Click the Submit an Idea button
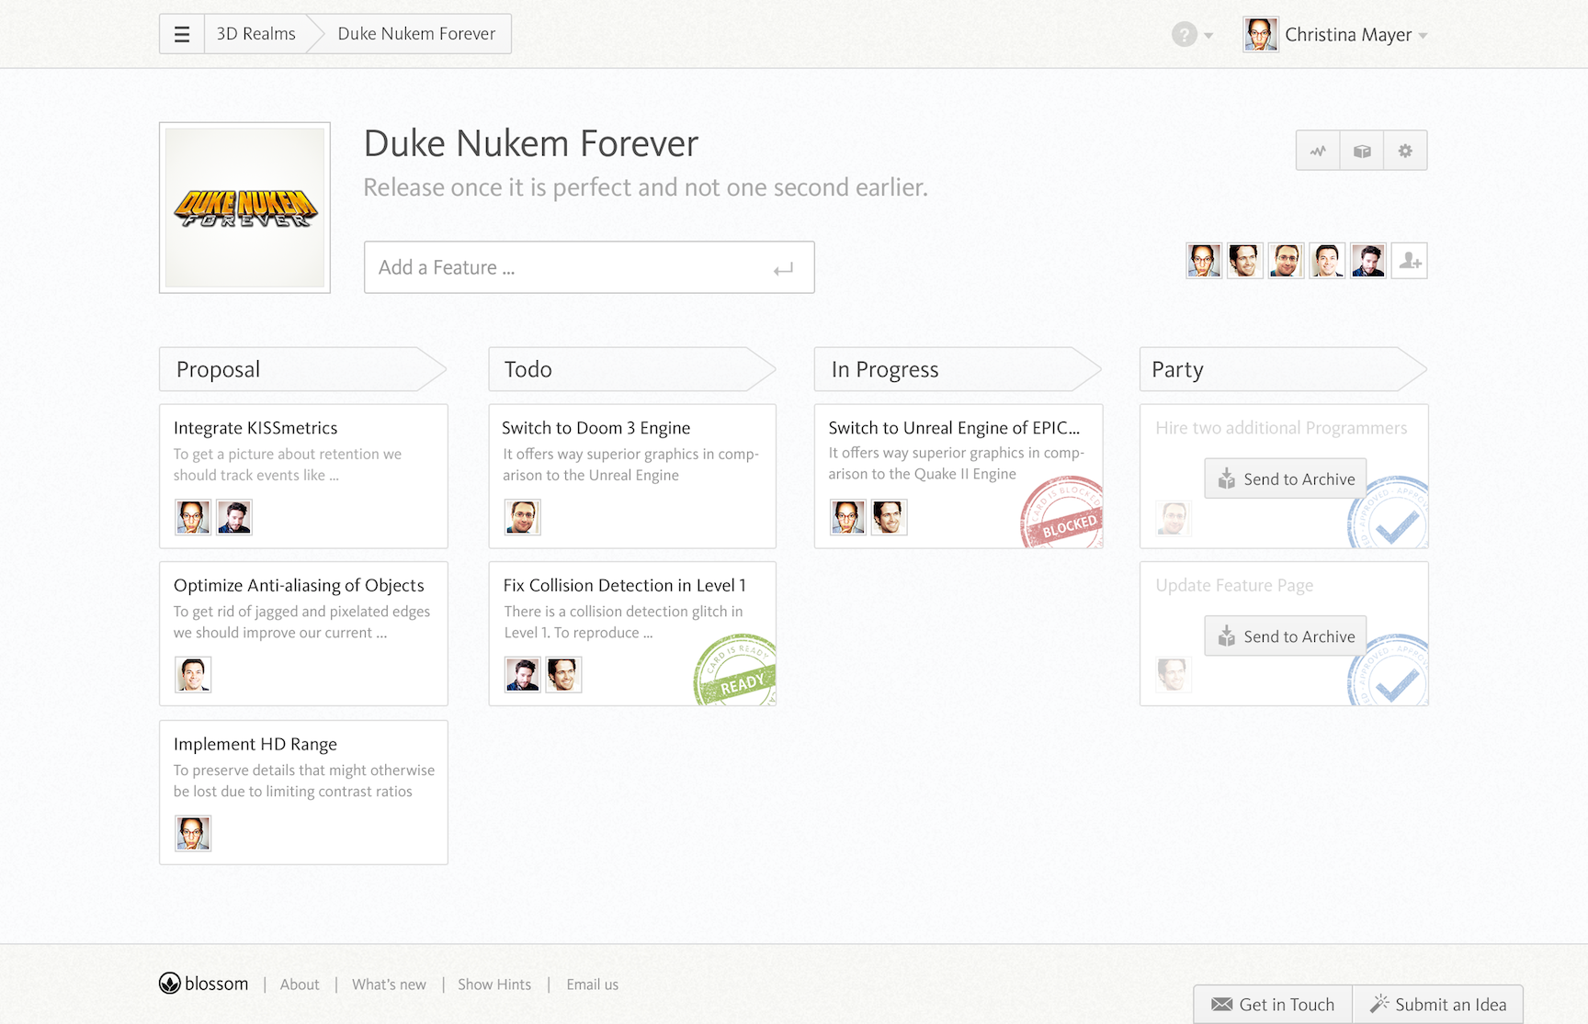 (1438, 1004)
